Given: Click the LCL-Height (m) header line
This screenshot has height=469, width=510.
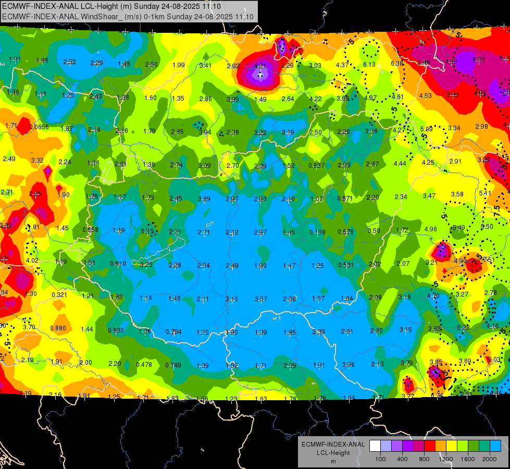Looking at the screenshot, I should (111, 6).
